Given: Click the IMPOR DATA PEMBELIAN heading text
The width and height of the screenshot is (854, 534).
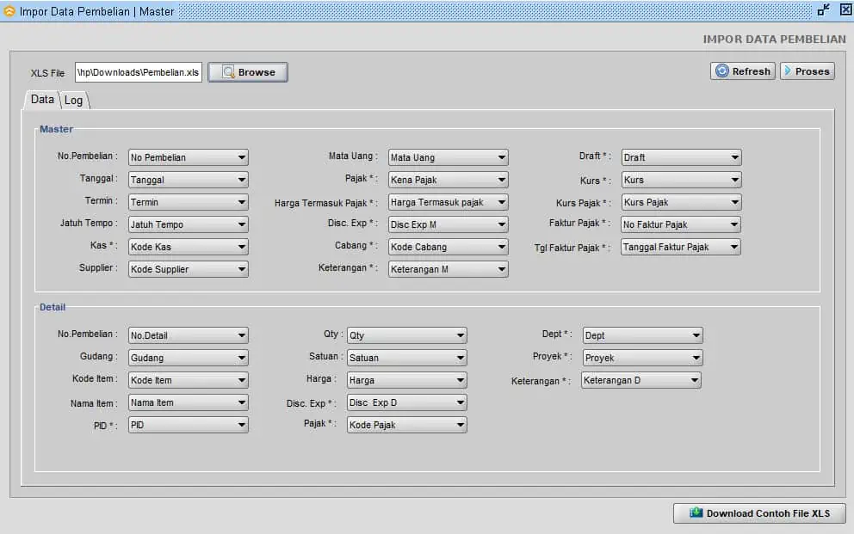Looking at the screenshot, I should pyautogui.click(x=774, y=40).
